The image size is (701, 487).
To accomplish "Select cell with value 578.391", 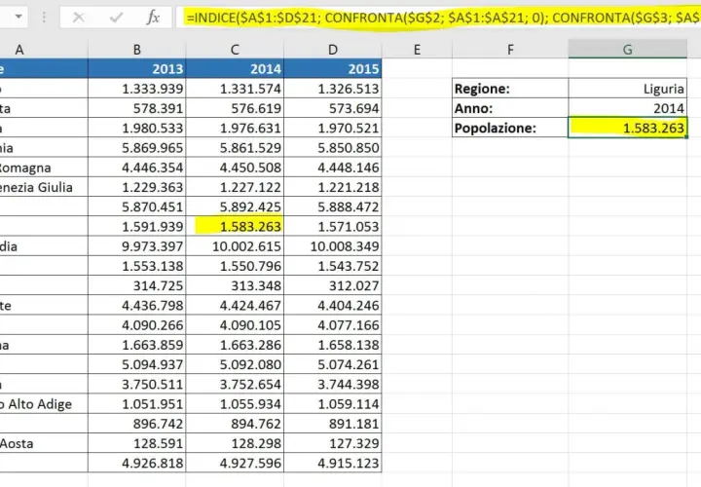I will 137,108.
